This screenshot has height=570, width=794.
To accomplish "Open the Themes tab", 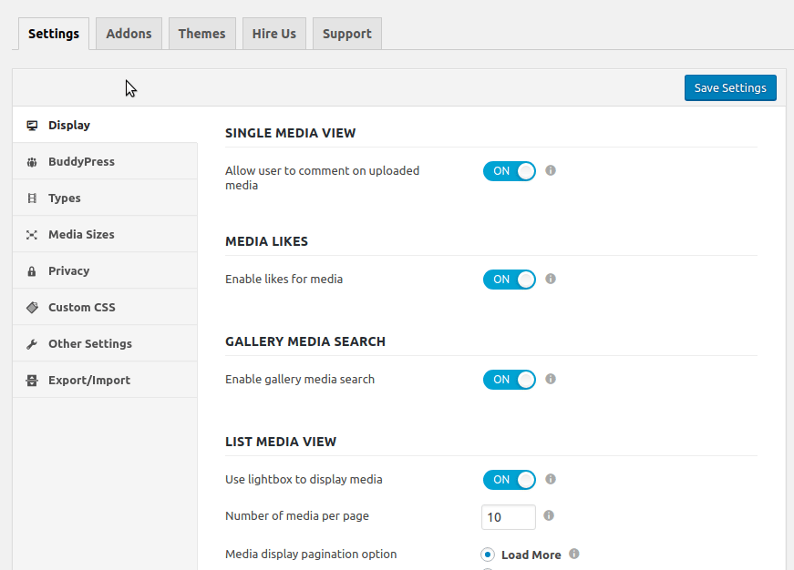I will (x=201, y=34).
